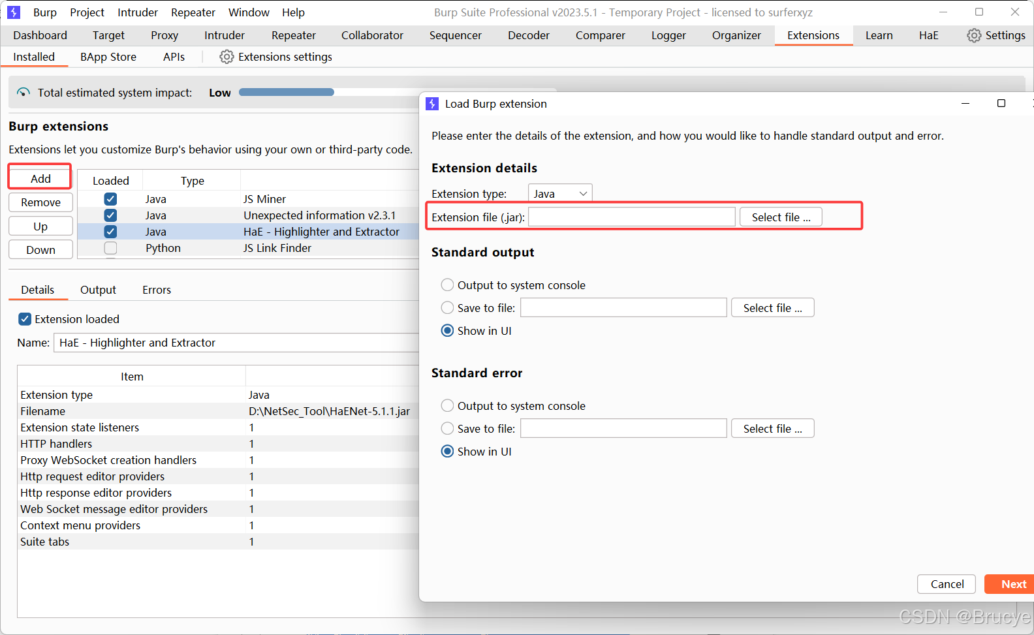Click the Load Burp extension dialog icon
The width and height of the screenshot is (1034, 635).
[432, 104]
